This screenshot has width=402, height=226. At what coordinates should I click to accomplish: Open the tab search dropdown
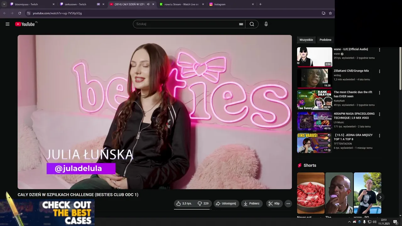coord(4,4)
